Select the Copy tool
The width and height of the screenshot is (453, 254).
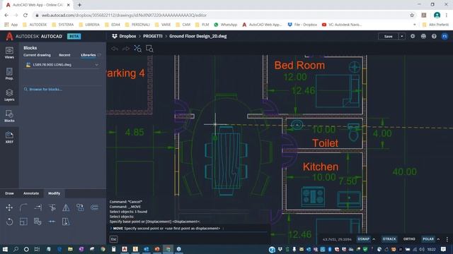click(x=80, y=207)
